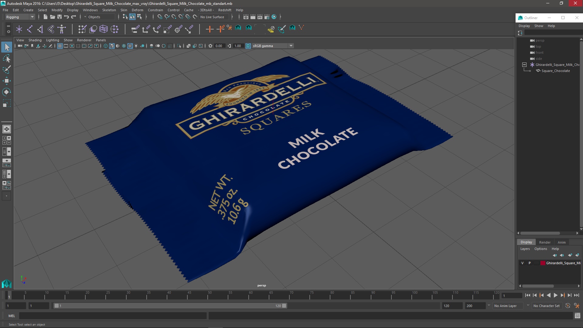
Task: Switch to the Anim layer tab
Action: [561, 242]
